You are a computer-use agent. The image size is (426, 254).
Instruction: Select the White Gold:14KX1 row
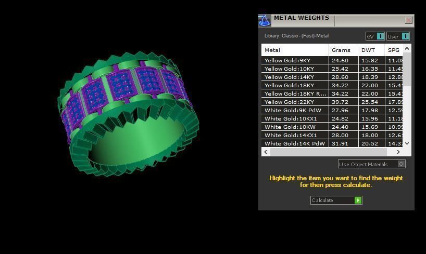[x=332, y=135]
